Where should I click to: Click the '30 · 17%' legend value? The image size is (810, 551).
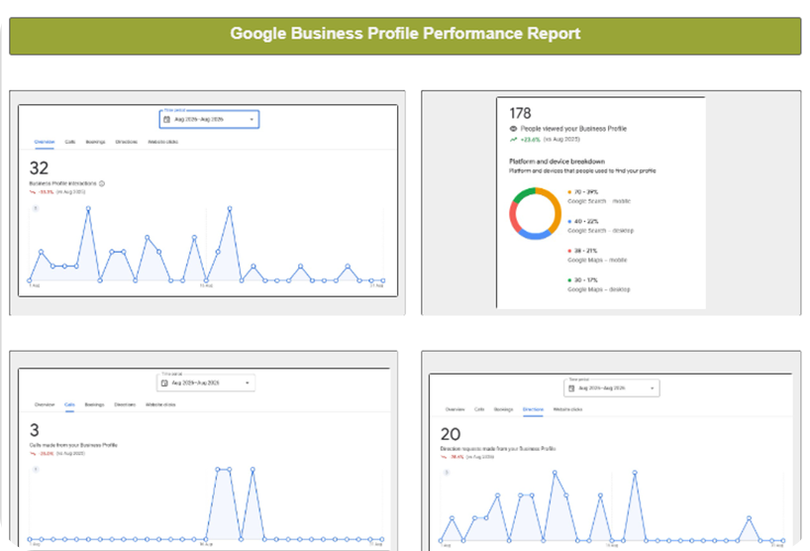point(586,280)
